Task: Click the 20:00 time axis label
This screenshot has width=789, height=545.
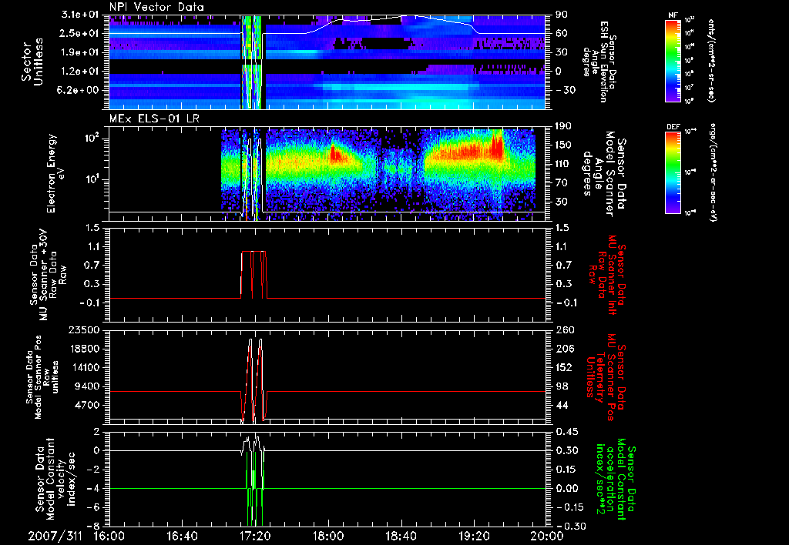Action: 547,536
